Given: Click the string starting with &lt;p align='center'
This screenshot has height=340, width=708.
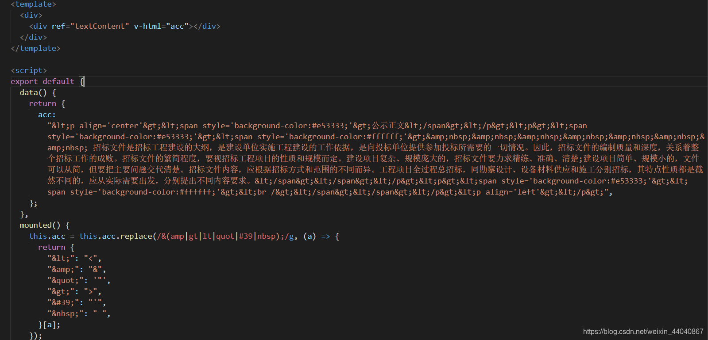Looking at the screenshot, I should coord(317,126).
